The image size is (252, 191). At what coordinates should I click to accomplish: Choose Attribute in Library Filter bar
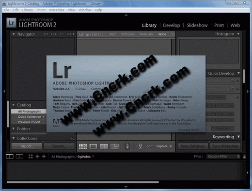pos(127,34)
